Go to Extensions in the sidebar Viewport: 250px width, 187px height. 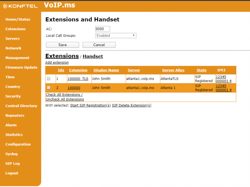click(x=15, y=29)
